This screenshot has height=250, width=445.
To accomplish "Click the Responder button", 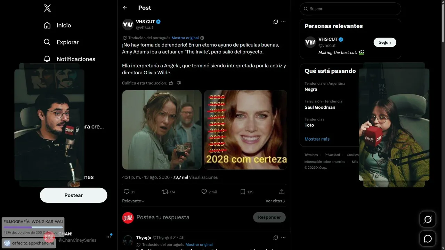I will coord(269,217).
